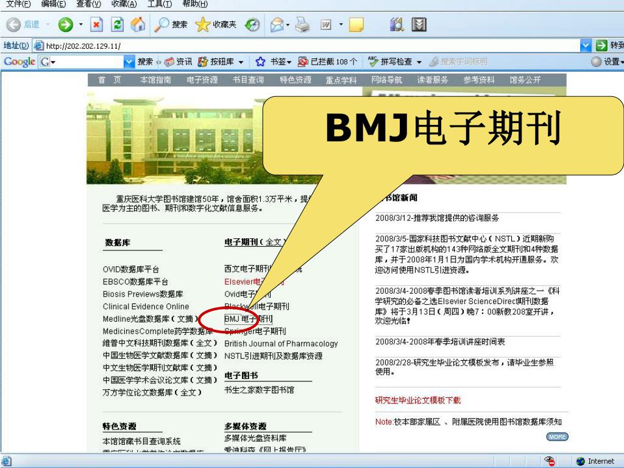Viewport: 624px width, 468px height.
Task: Open the 收藏(A) menu
Action: coord(124,4)
